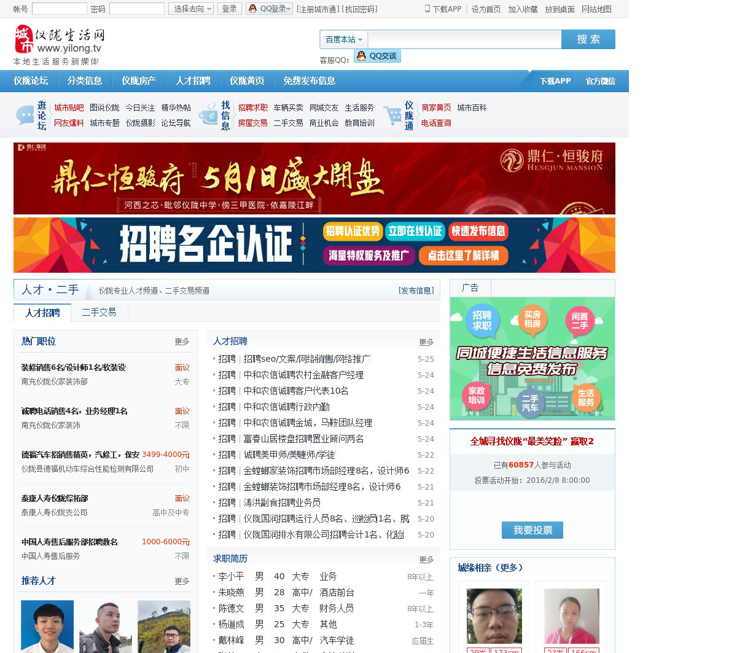Click the 逛论坛 chat bubble icon

click(25, 115)
